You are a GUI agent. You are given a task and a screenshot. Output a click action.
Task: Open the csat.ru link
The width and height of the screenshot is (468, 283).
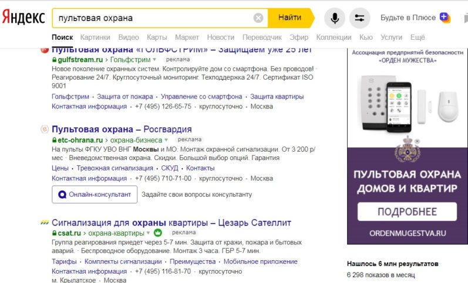pos(69,233)
